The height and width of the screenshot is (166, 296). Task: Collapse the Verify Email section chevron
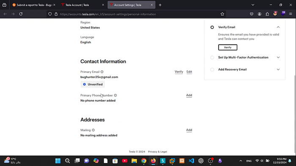tap(278, 27)
